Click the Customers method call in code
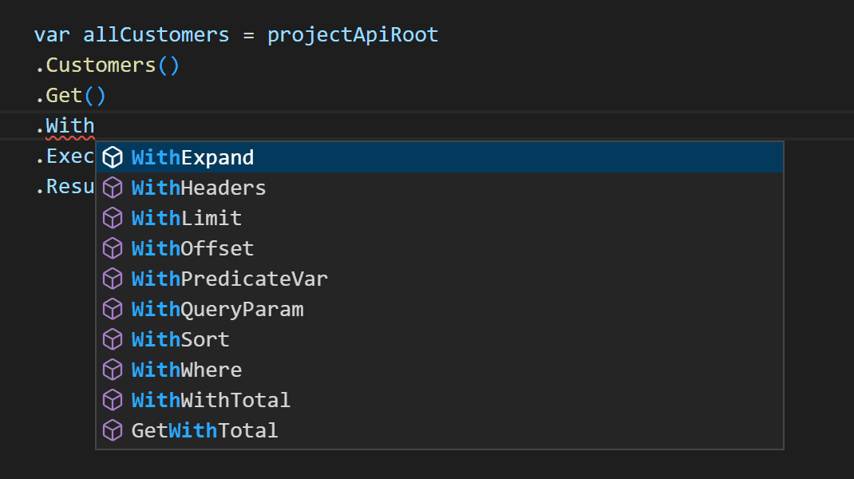The image size is (854, 479). tap(101, 65)
